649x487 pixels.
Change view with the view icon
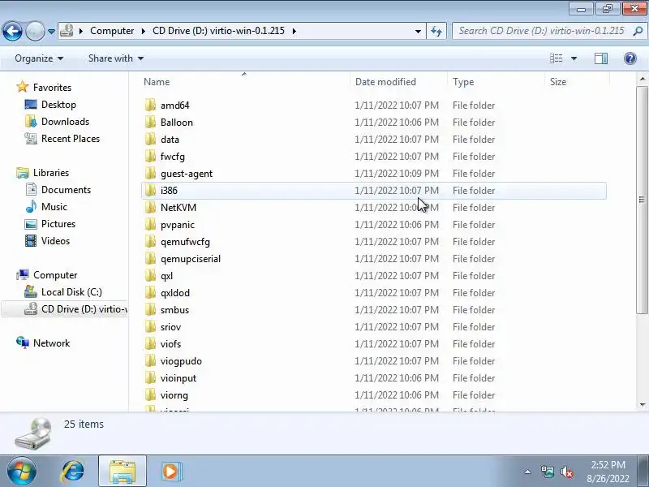(x=556, y=58)
